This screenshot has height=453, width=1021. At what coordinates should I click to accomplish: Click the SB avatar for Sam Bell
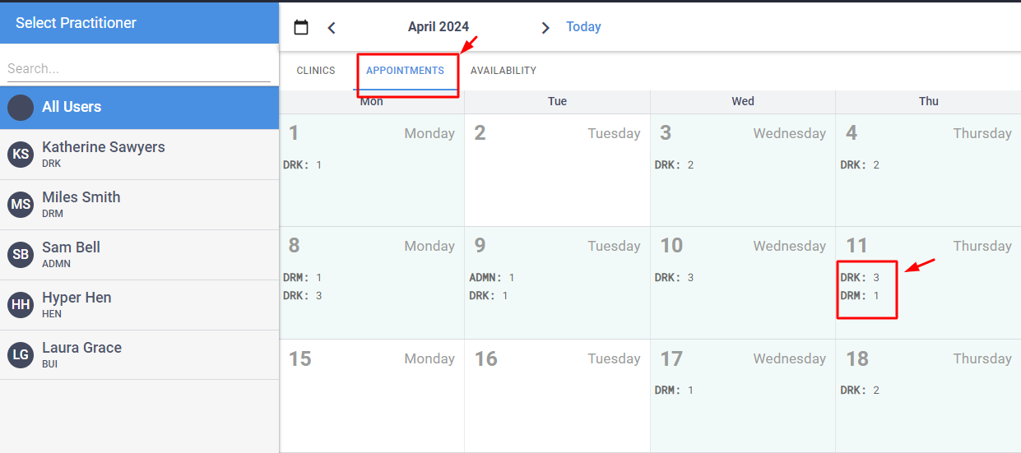coord(21,255)
